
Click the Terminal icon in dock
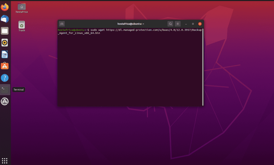click(x=5, y=89)
